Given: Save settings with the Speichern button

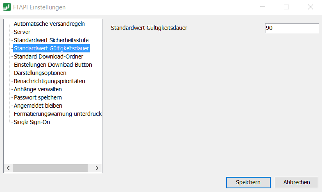Looking at the screenshot, I should tap(248, 182).
